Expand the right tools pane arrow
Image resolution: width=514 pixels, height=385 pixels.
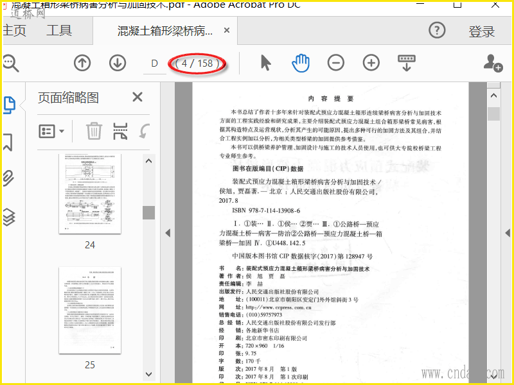click(x=508, y=233)
